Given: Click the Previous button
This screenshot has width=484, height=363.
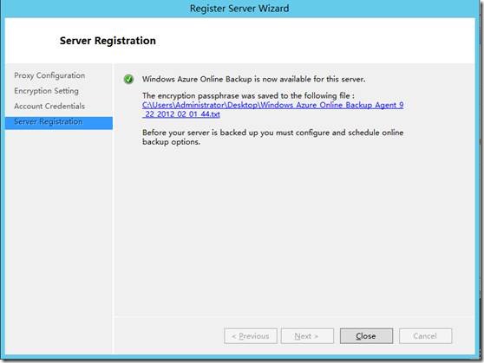Looking at the screenshot, I should click(251, 336).
